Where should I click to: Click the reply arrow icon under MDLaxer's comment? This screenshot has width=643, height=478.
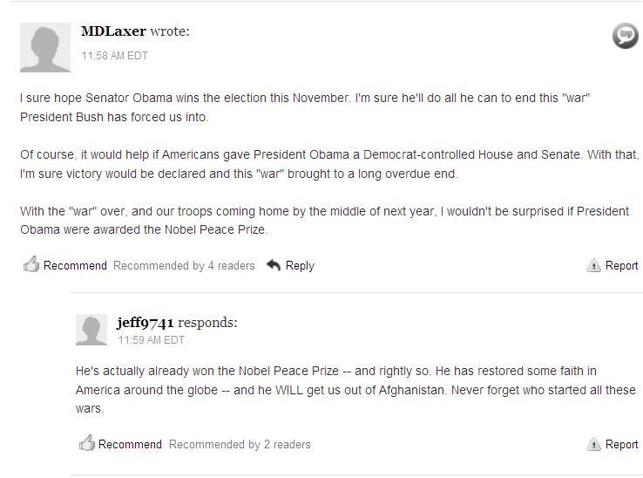[274, 265]
